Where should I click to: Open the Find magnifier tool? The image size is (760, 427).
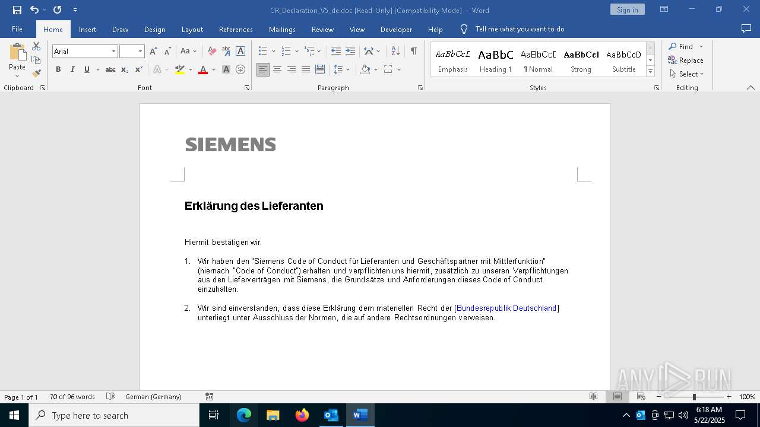coord(680,46)
